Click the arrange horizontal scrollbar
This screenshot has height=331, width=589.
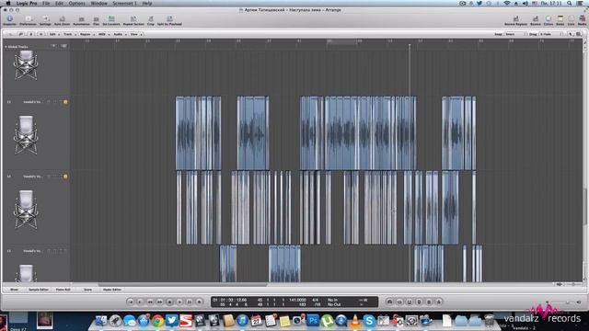[x=182, y=284]
